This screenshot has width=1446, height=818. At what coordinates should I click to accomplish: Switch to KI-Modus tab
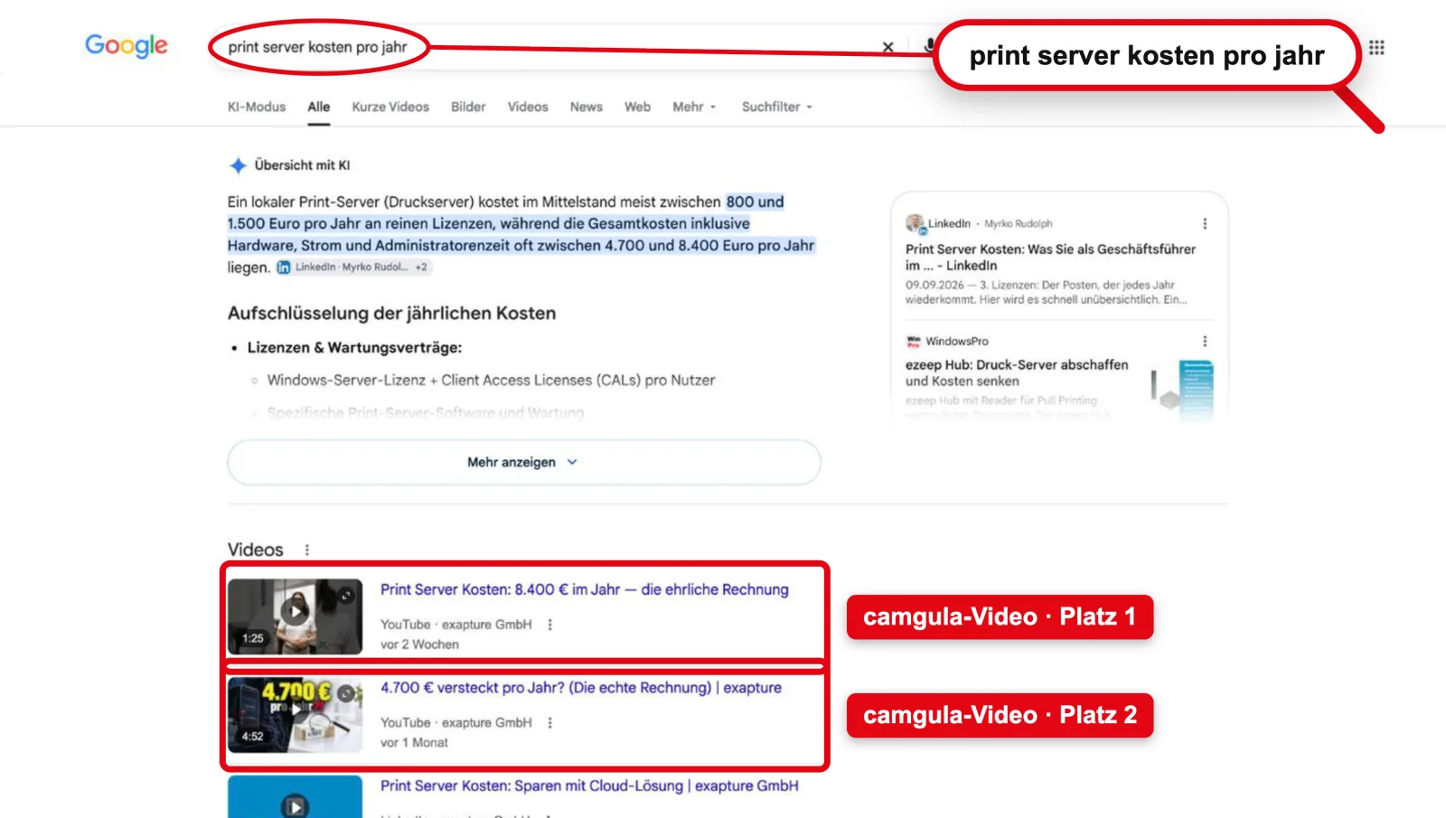point(257,107)
